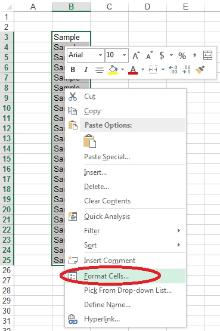Click the Increase Font Size icon
The width and height of the screenshot is (220, 331).
pos(136,55)
